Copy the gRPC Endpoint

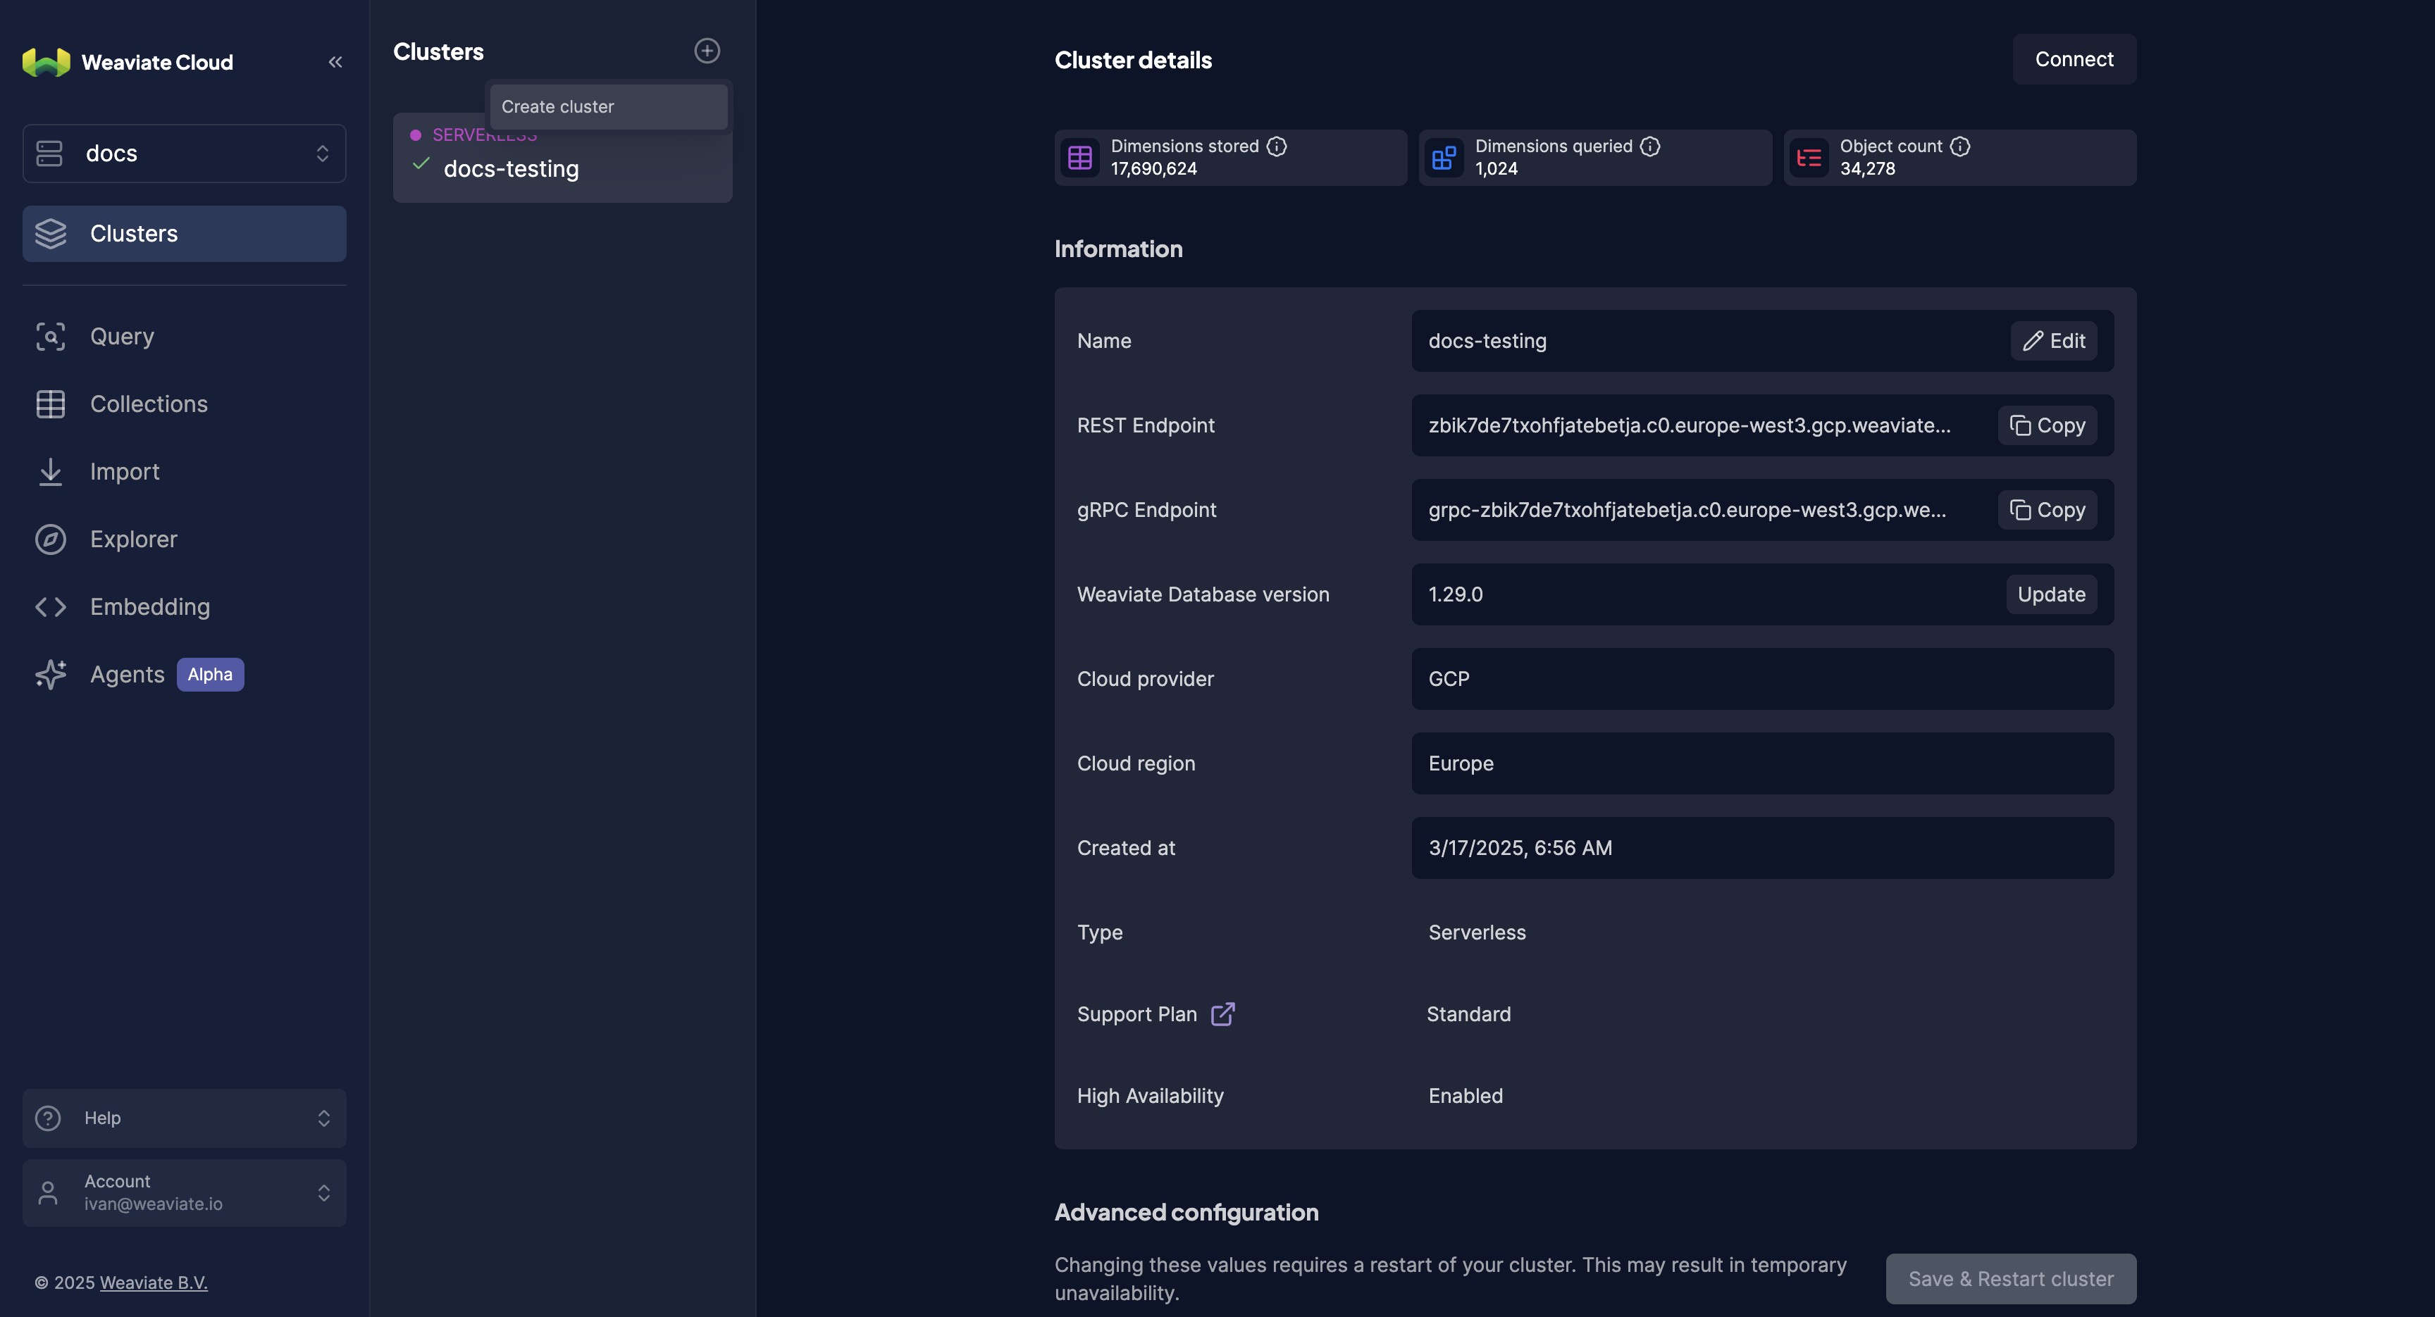tap(2047, 510)
